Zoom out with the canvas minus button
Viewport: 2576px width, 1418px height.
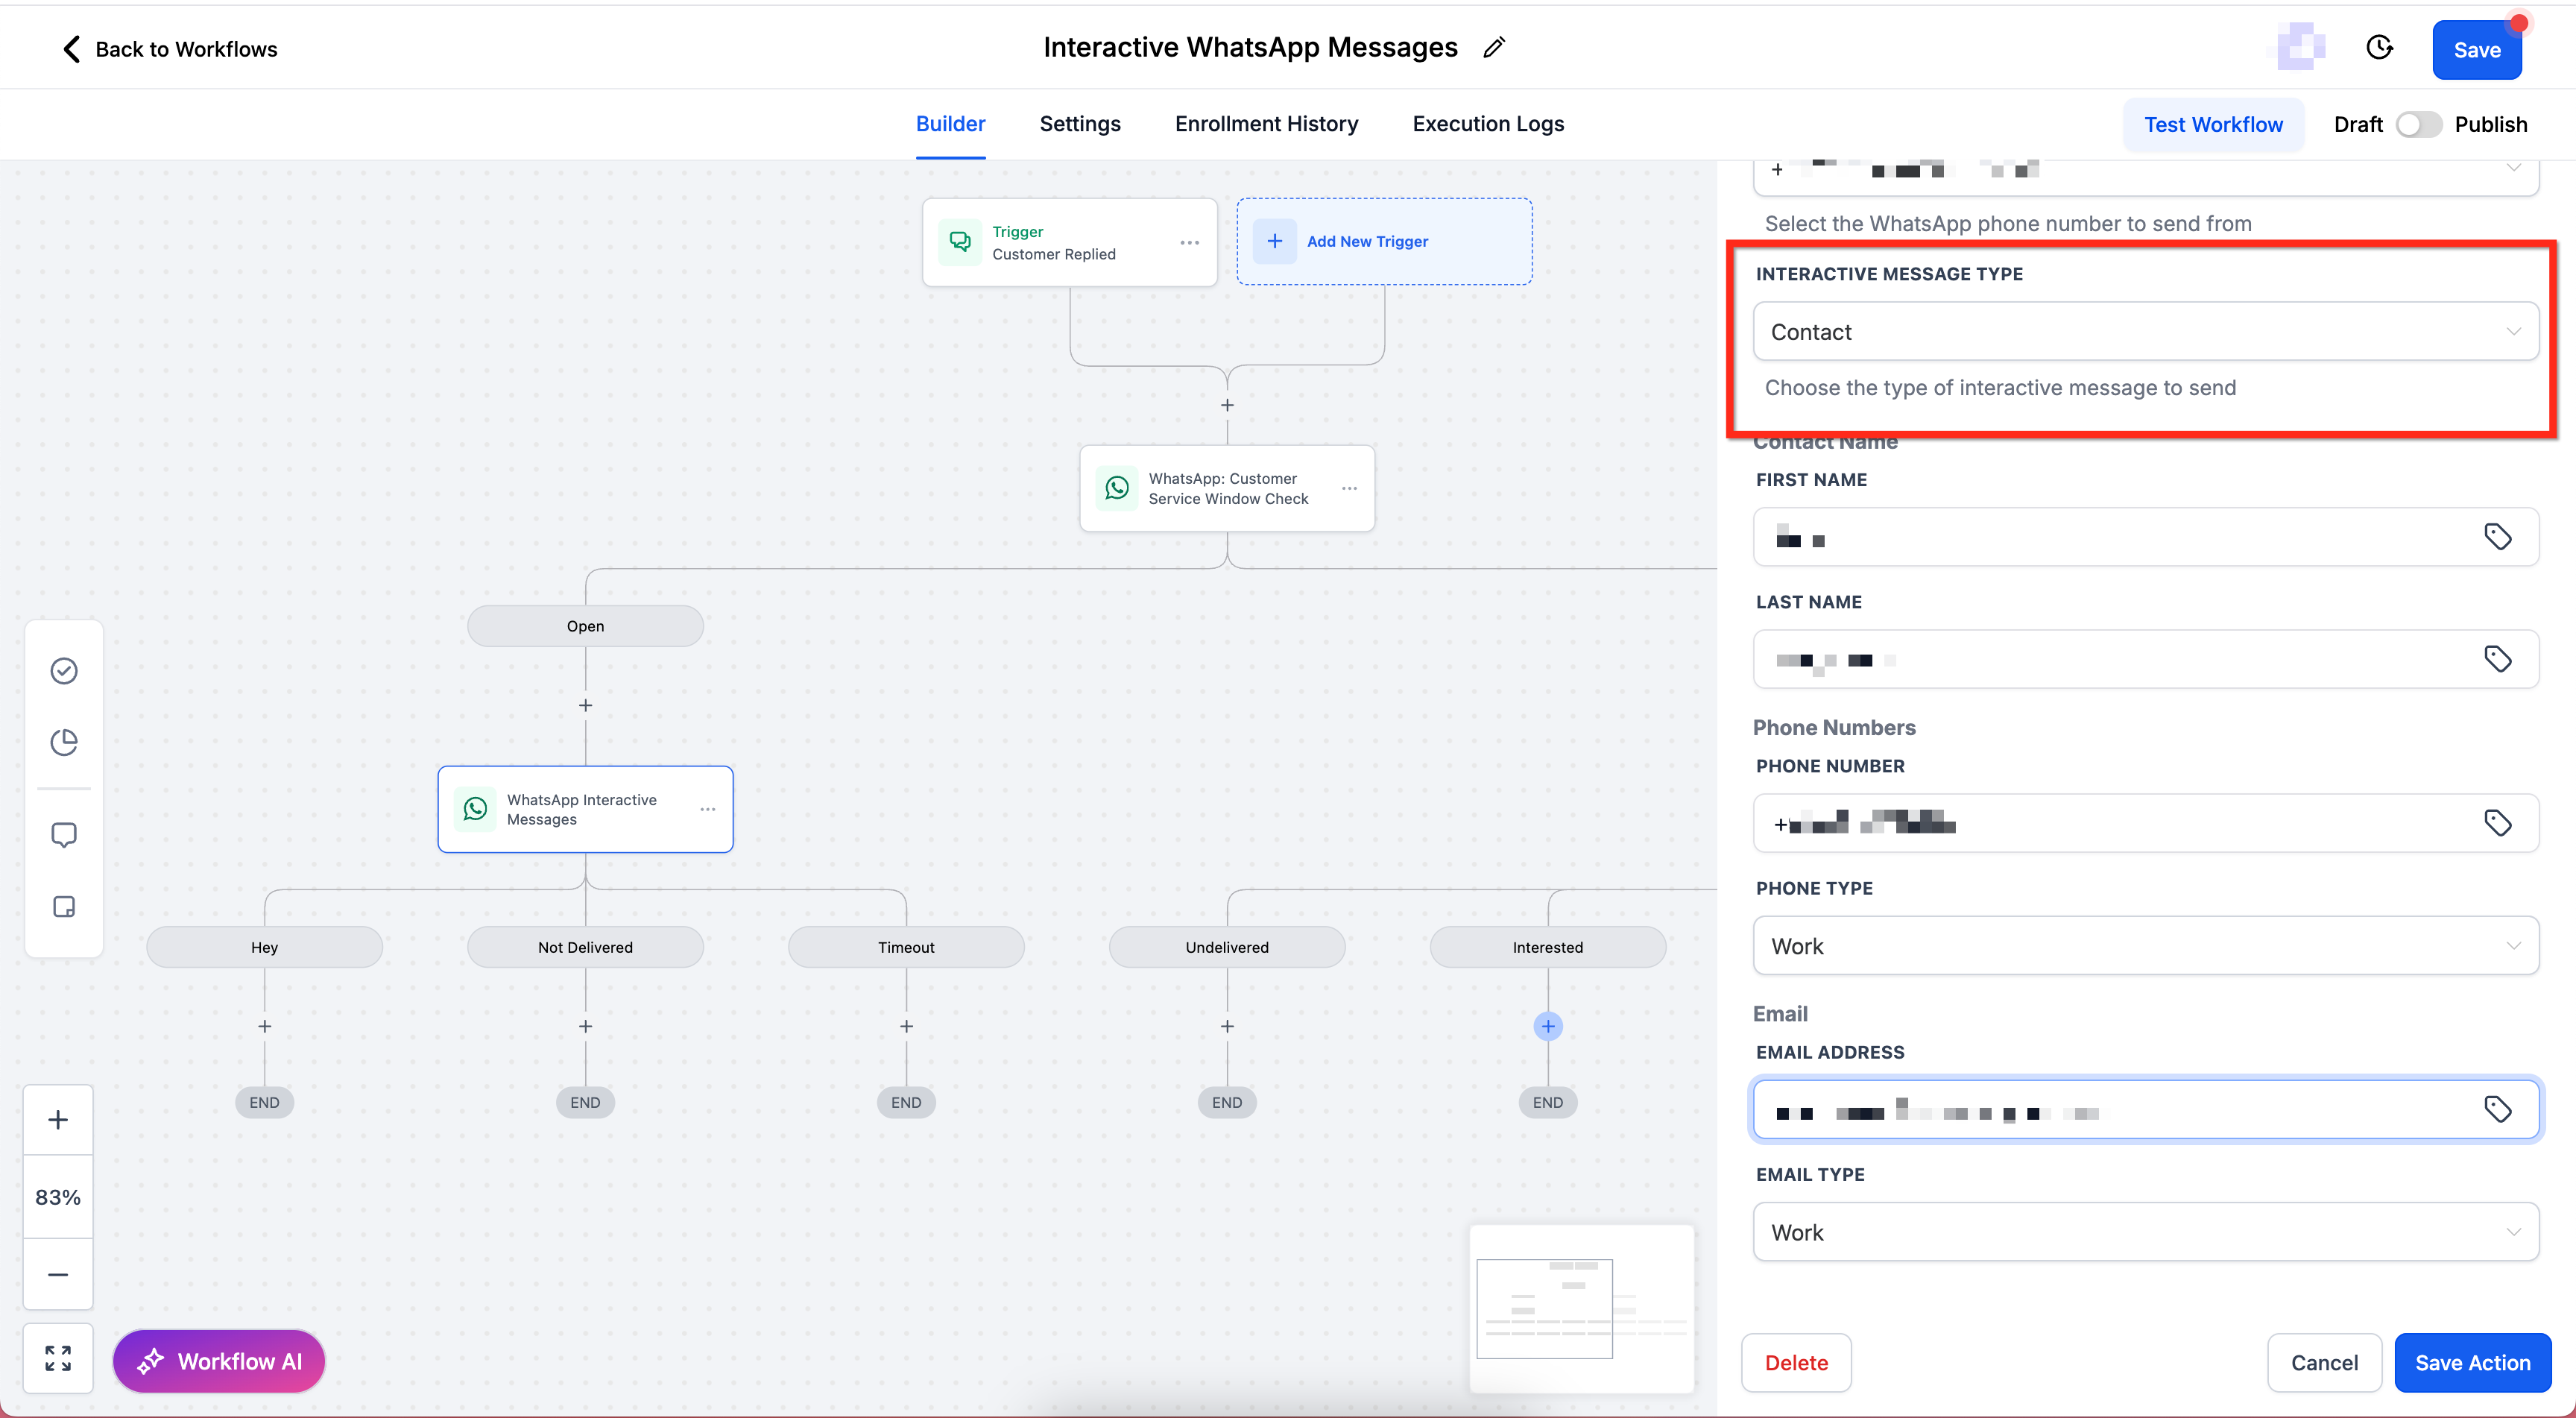pyautogui.click(x=58, y=1275)
